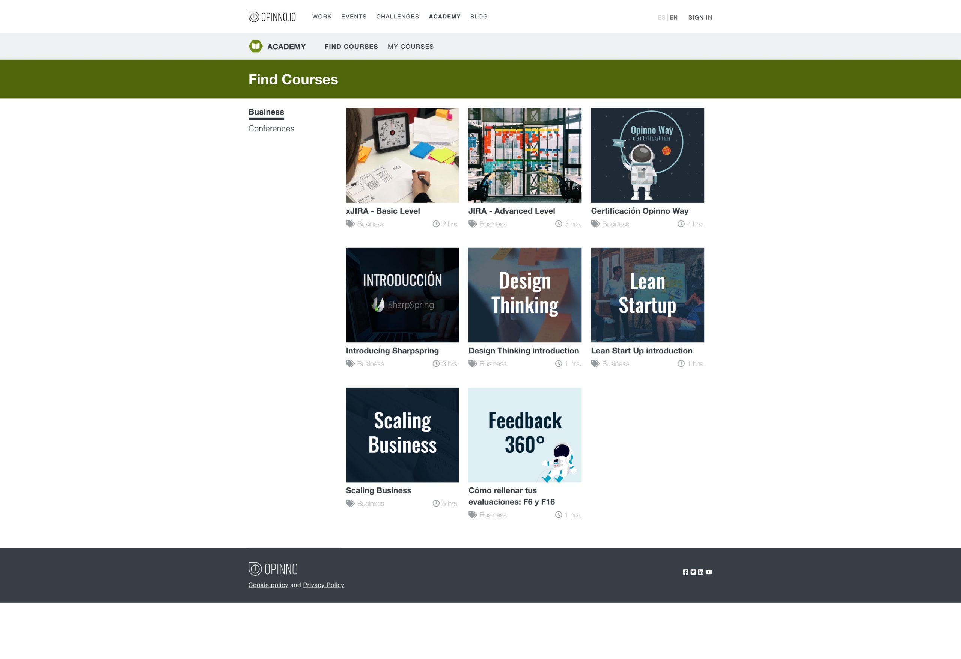Screen dimensions: 961x659
Task: Filter courses by Business category
Action: point(266,112)
